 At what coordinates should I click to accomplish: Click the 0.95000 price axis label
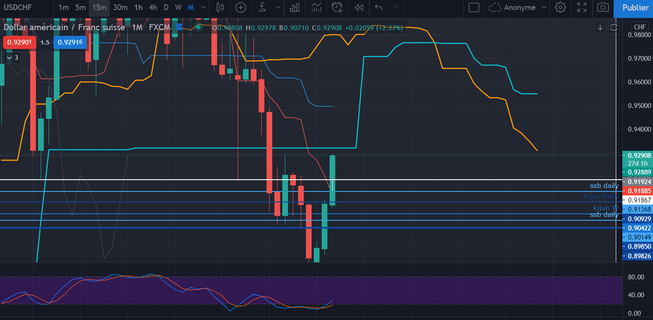coord(639,106)
